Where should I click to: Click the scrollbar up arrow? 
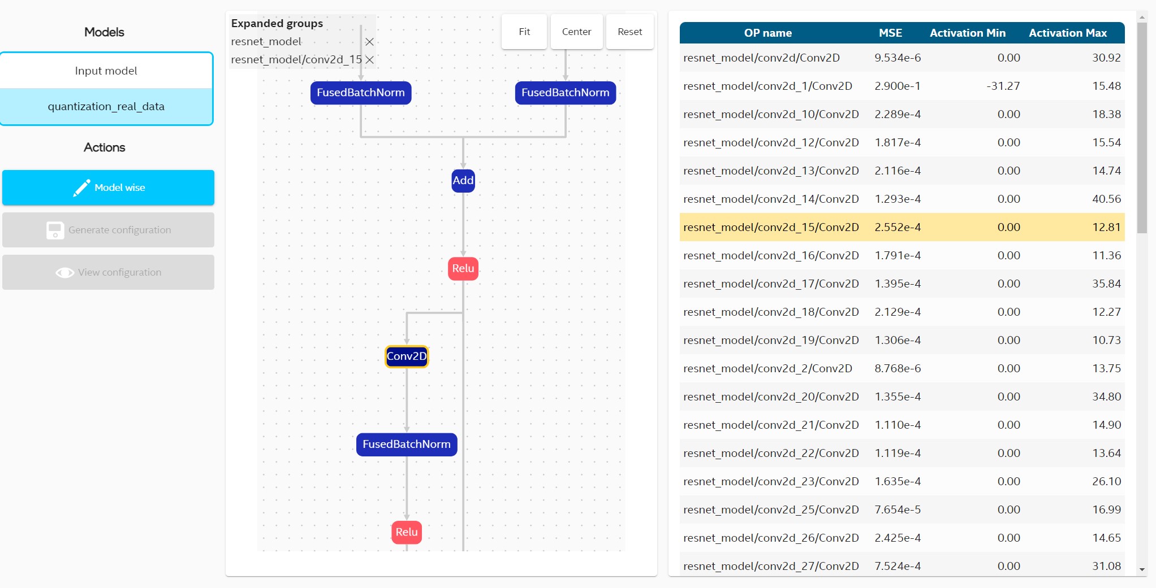point(1142,17)
